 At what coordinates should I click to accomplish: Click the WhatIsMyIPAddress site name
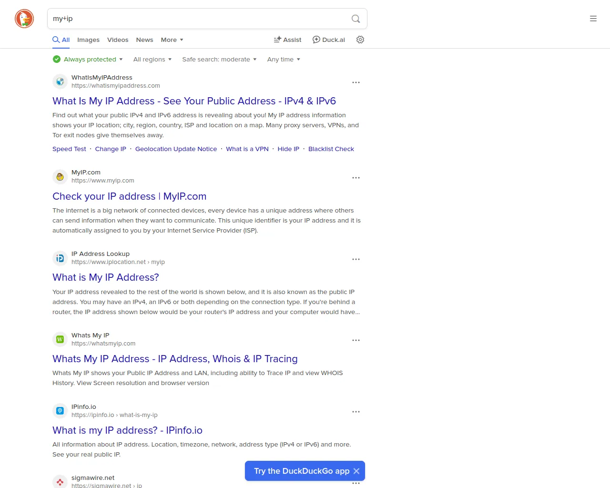[102, 77]
